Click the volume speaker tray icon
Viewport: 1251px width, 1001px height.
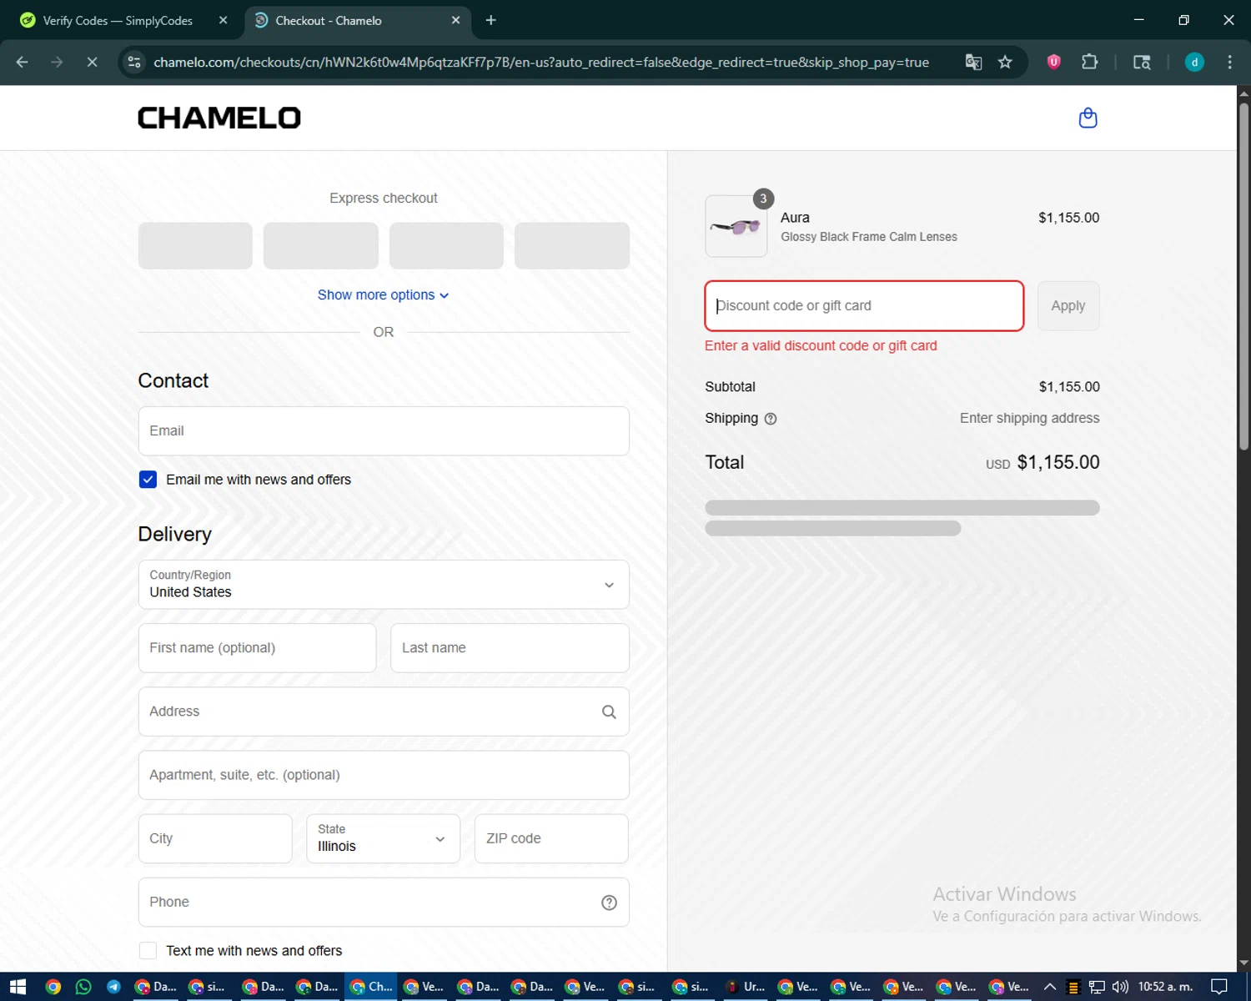(x=1119, y=987)
